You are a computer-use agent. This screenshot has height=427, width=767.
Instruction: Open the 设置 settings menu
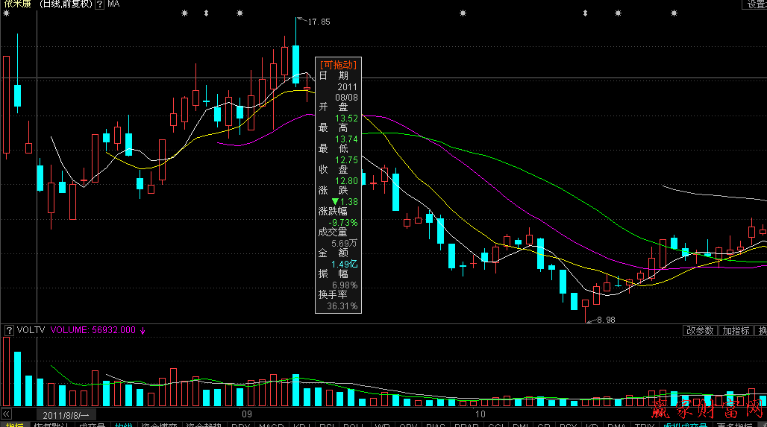(x=756, y=4)
